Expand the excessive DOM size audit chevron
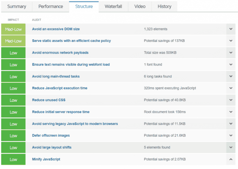 coord(231,29)
